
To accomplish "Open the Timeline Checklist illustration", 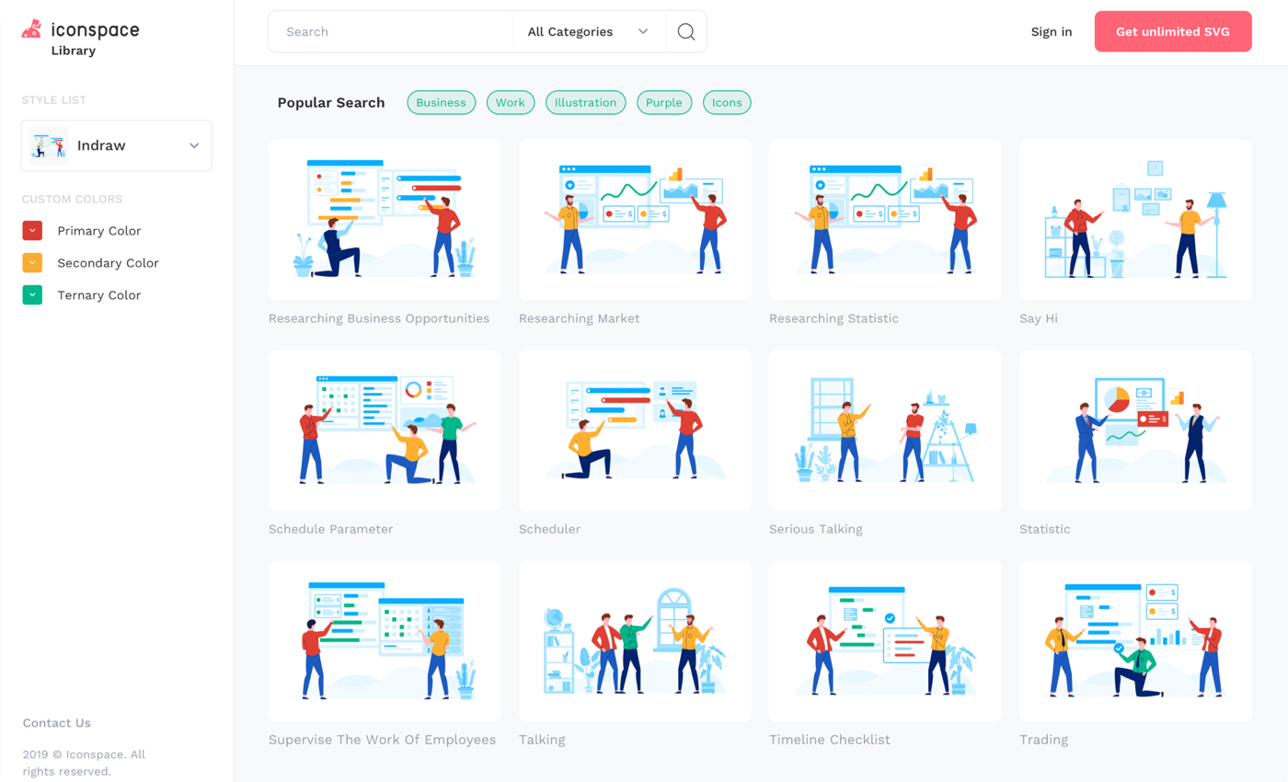I will [x=885, y=641].
